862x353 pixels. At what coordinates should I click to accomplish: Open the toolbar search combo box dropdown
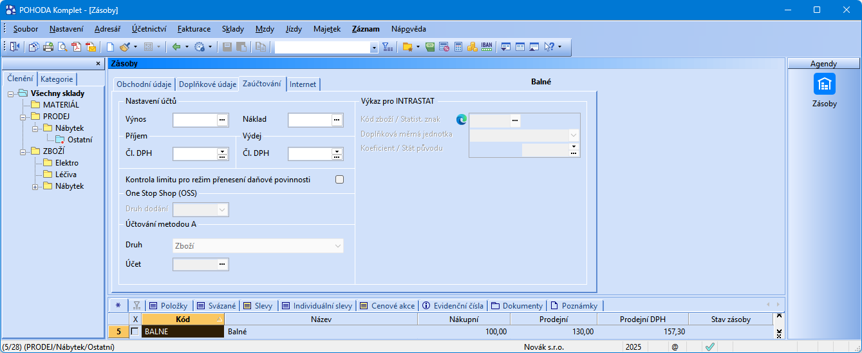[374, 48]
